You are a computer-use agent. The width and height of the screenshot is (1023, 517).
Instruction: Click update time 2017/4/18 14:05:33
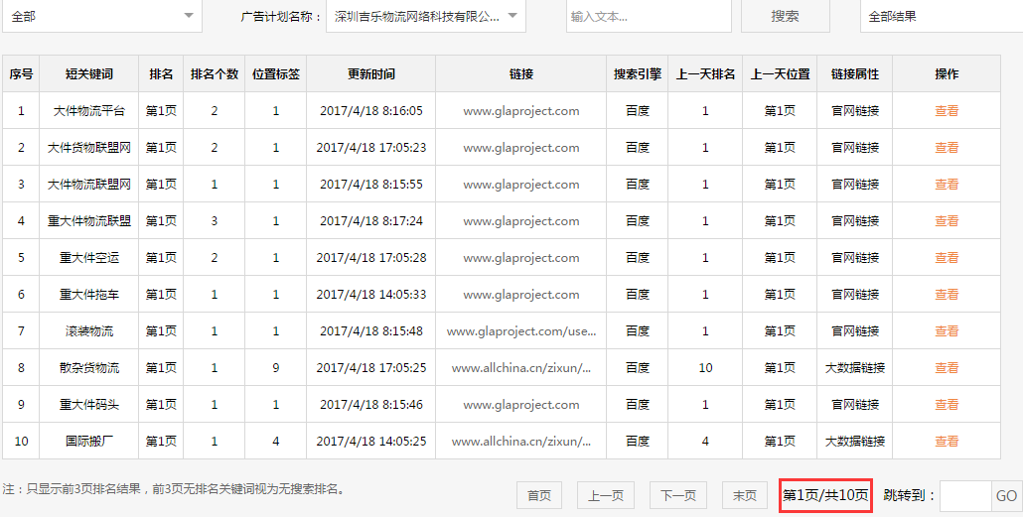(371, 295)
